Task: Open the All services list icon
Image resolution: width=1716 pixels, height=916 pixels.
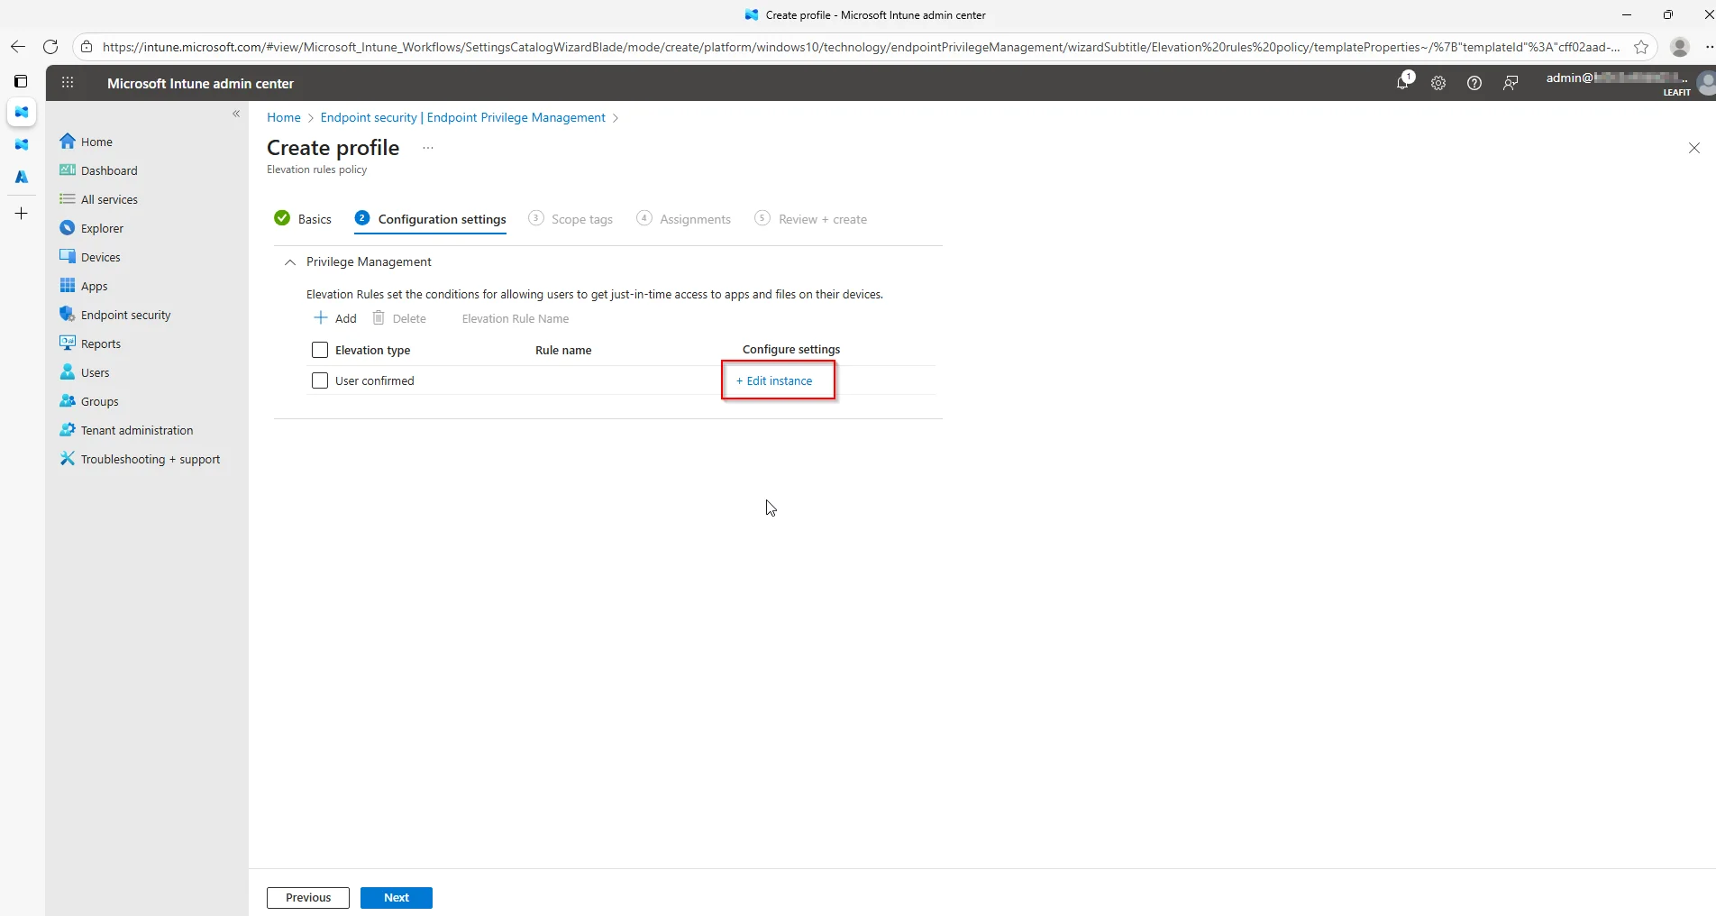Action: point(68,199)
